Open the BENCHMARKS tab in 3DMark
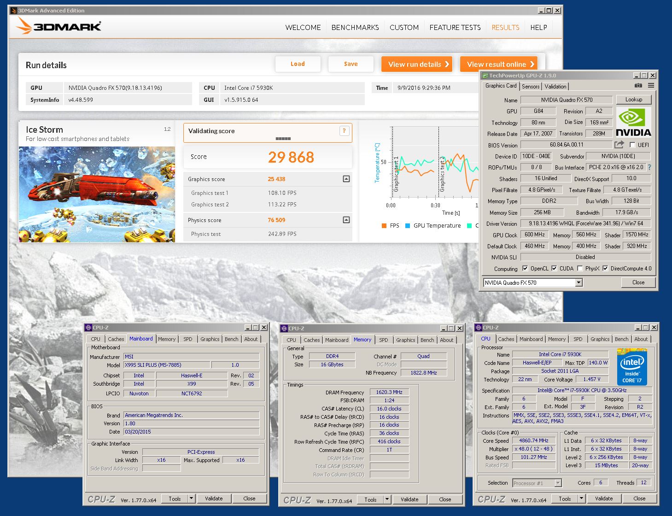This screenshot has width=672, height=516. (x=355, y=28)
